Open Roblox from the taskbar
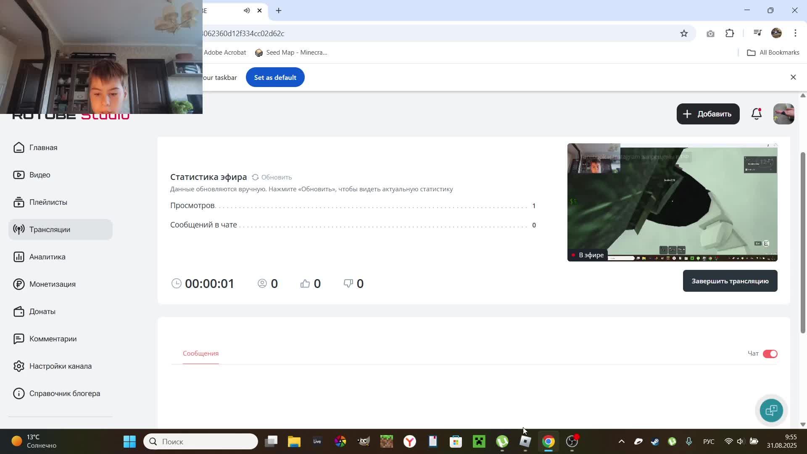The width and height of the screenshot is (807, 454). click(525, 441)
